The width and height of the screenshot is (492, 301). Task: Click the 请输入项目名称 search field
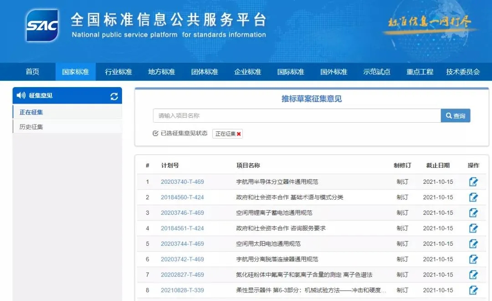click(296, 116)
